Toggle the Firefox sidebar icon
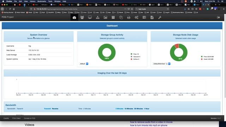 (192, 9)
